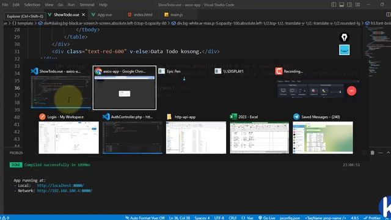This screenshot has width=391, height=220.
Task: Change line ending via CRLF
Action: tap(232, 218)
